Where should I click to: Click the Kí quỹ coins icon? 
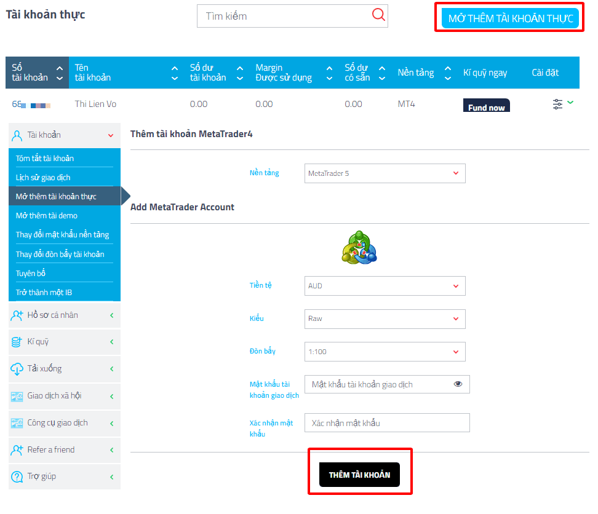[17, 342]
